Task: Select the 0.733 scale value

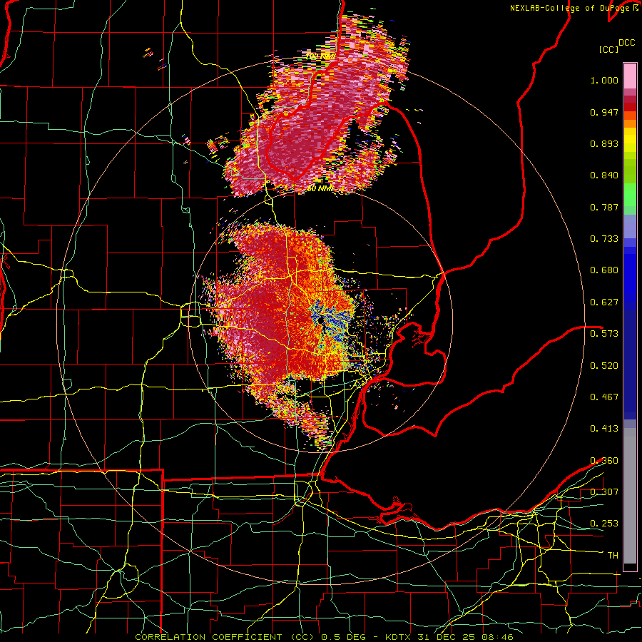Action: 604,239
